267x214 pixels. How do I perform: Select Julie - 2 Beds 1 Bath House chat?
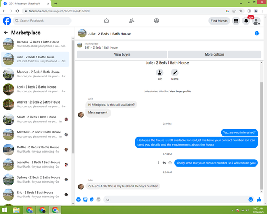tap(35, 59)
